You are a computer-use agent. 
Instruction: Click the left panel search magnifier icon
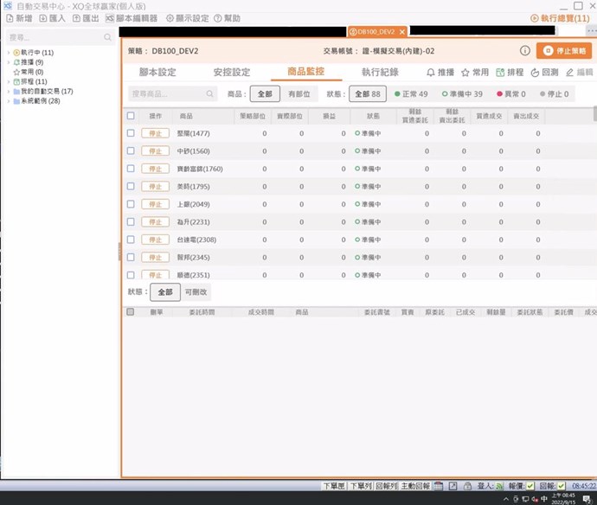tap(108, 37)
